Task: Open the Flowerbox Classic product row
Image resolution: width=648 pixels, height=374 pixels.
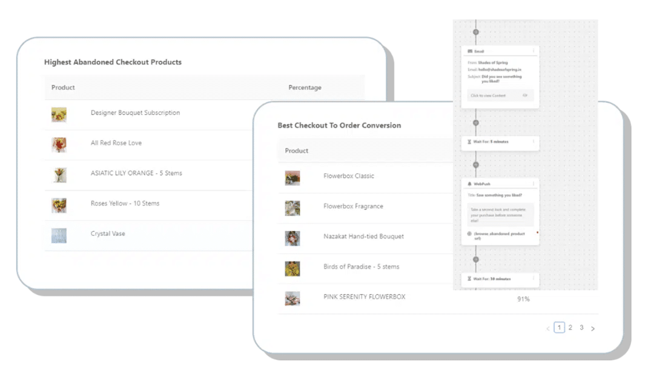Action: click(349, 176)
